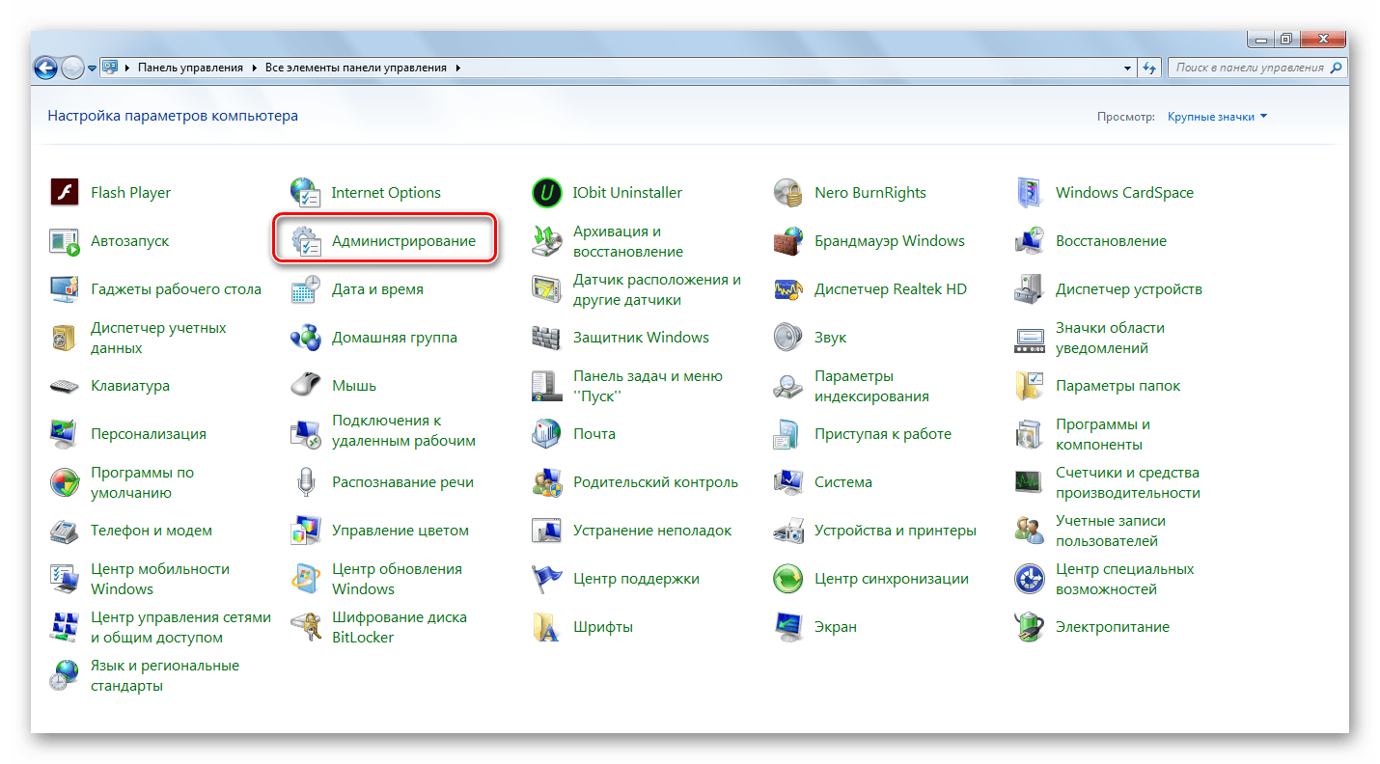Image resolution: width=1380 pixels, height=764 pixels.
Task: Click the Back navigation button
Action: coord(45,68)
